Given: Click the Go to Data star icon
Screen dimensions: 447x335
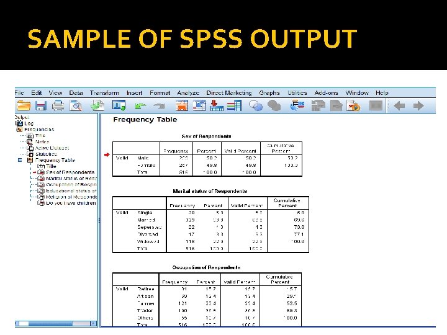Looking at the screenshot, I should [181, 105].
